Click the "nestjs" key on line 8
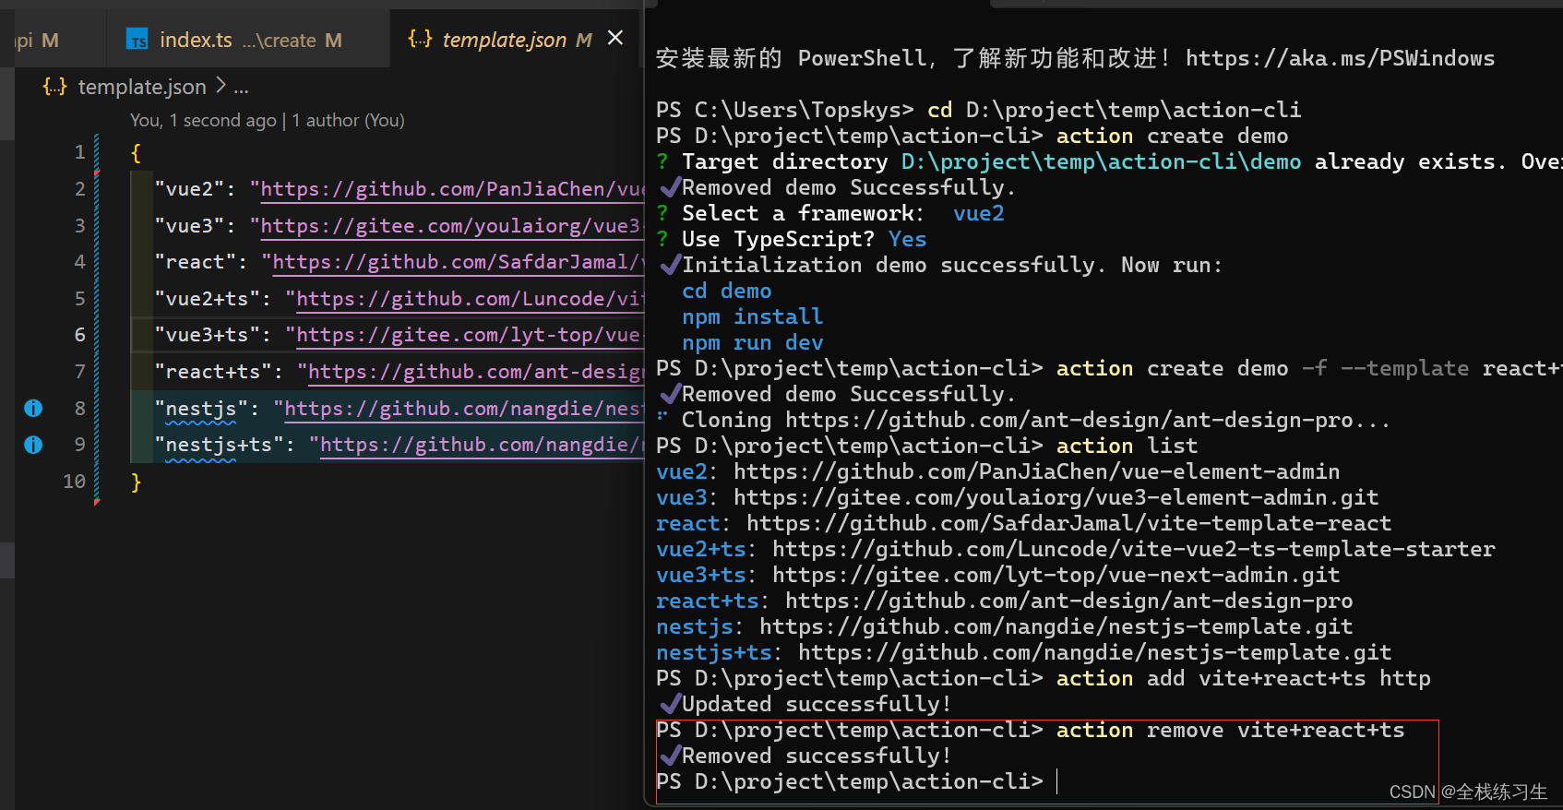The image size is (1563, 810). point(200,408)
